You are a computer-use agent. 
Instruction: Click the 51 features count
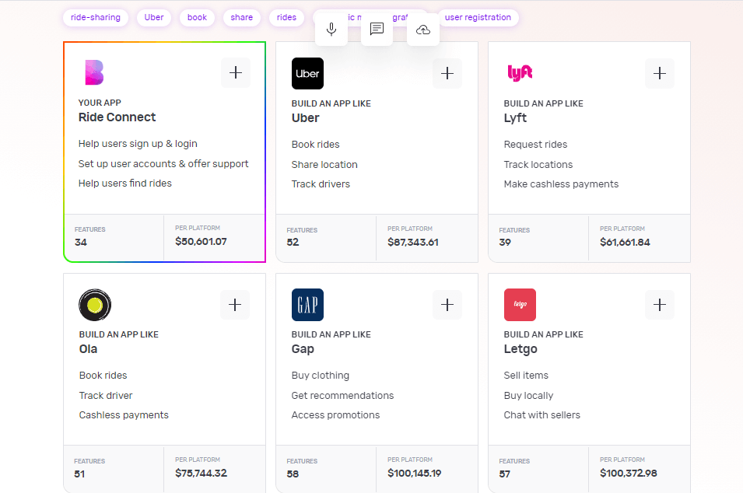click(x=79, y=474)
